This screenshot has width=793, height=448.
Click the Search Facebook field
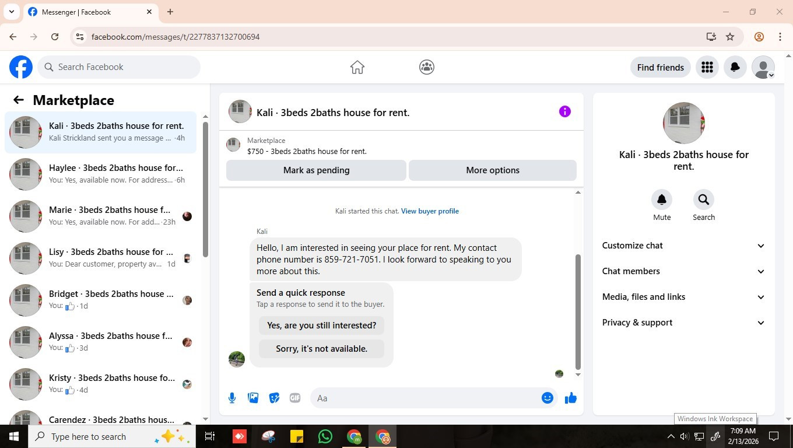pyautogui.click(x=119, y=67)
